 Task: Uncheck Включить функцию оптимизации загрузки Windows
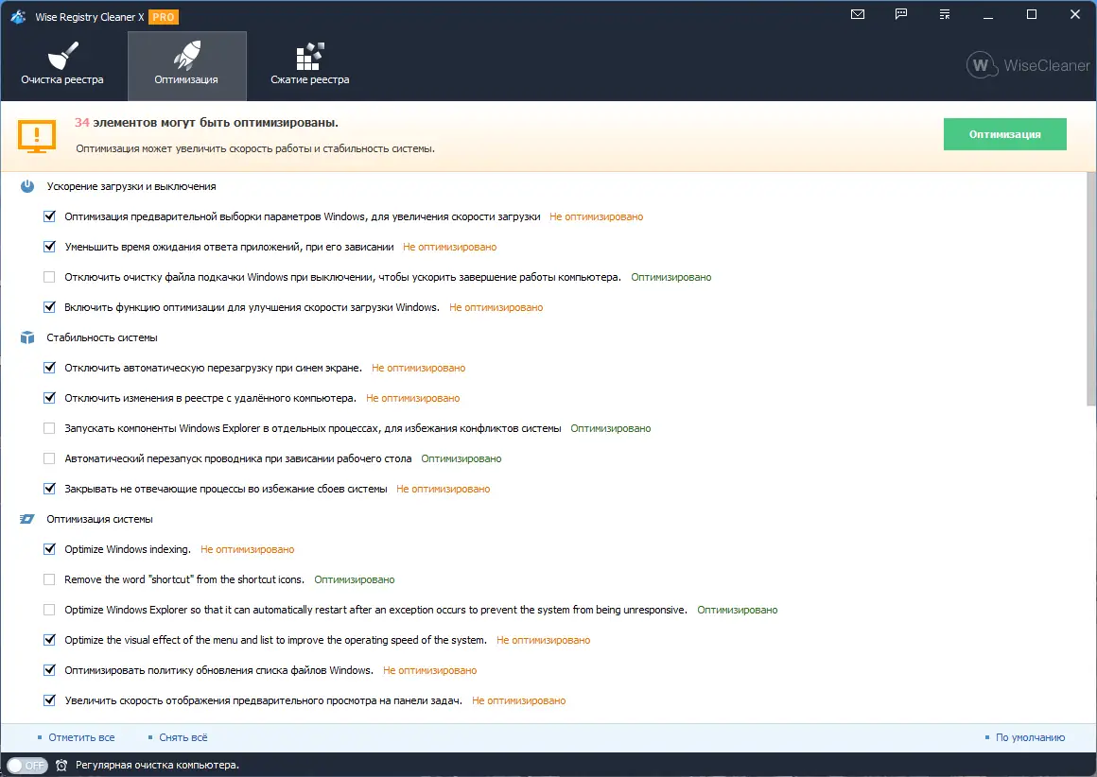coord(50,307)
